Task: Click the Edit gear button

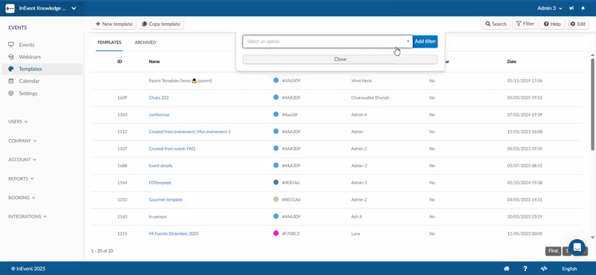Action: coord(578,24)
